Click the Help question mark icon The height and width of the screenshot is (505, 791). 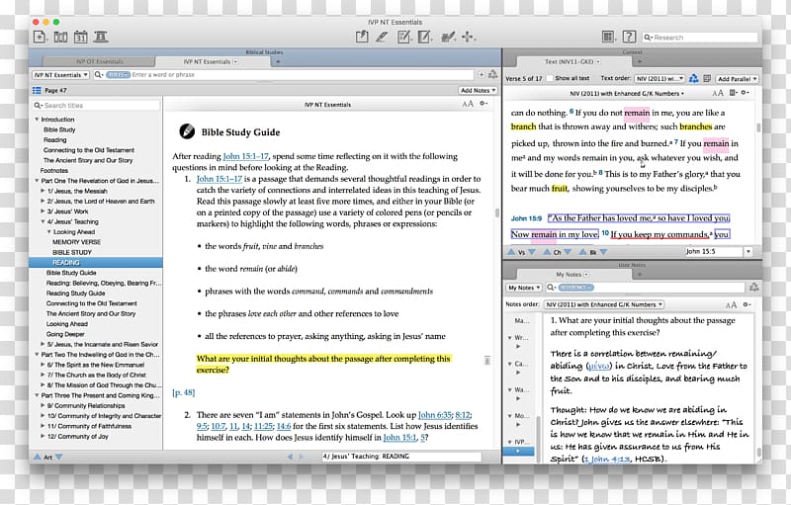coord(629,37)
